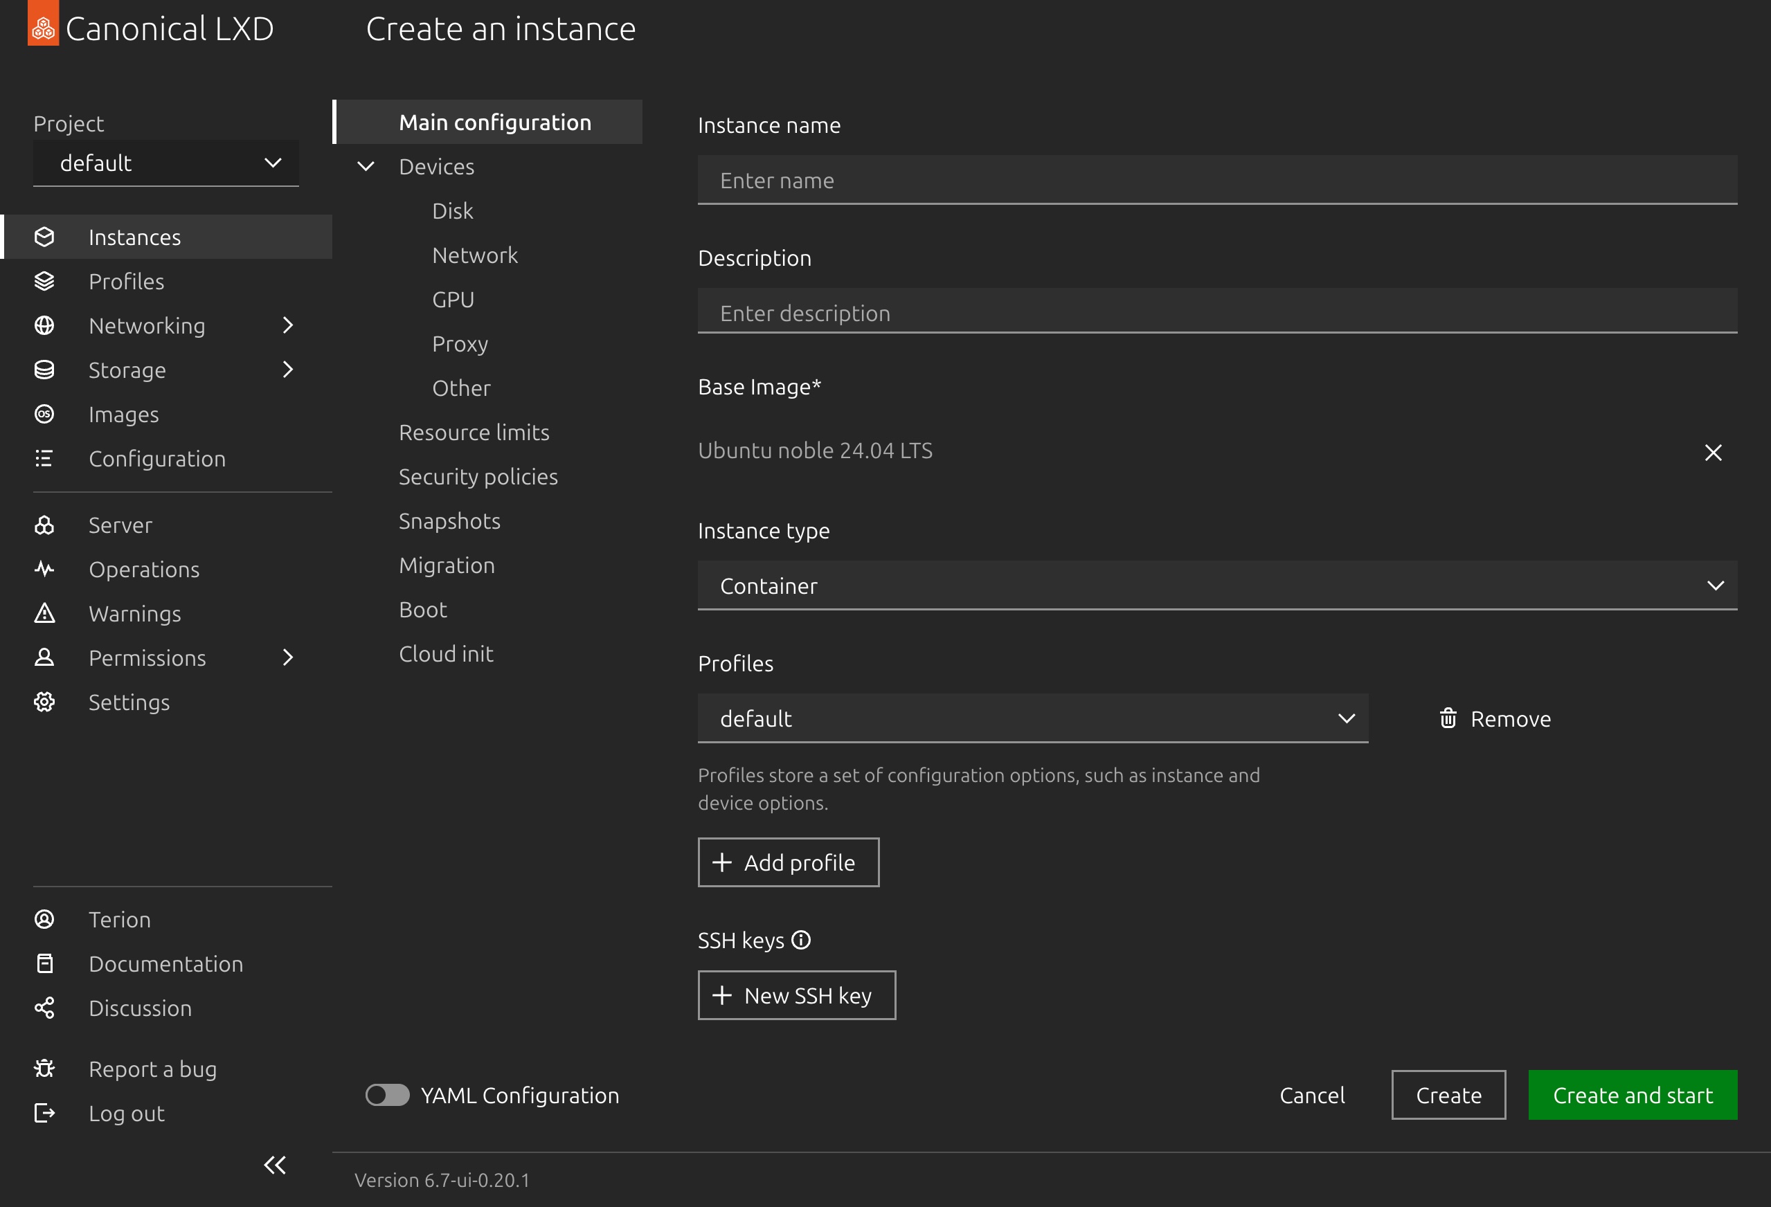Go to Migration section
Screen dimensions: 1771x1207
[447, 565]
